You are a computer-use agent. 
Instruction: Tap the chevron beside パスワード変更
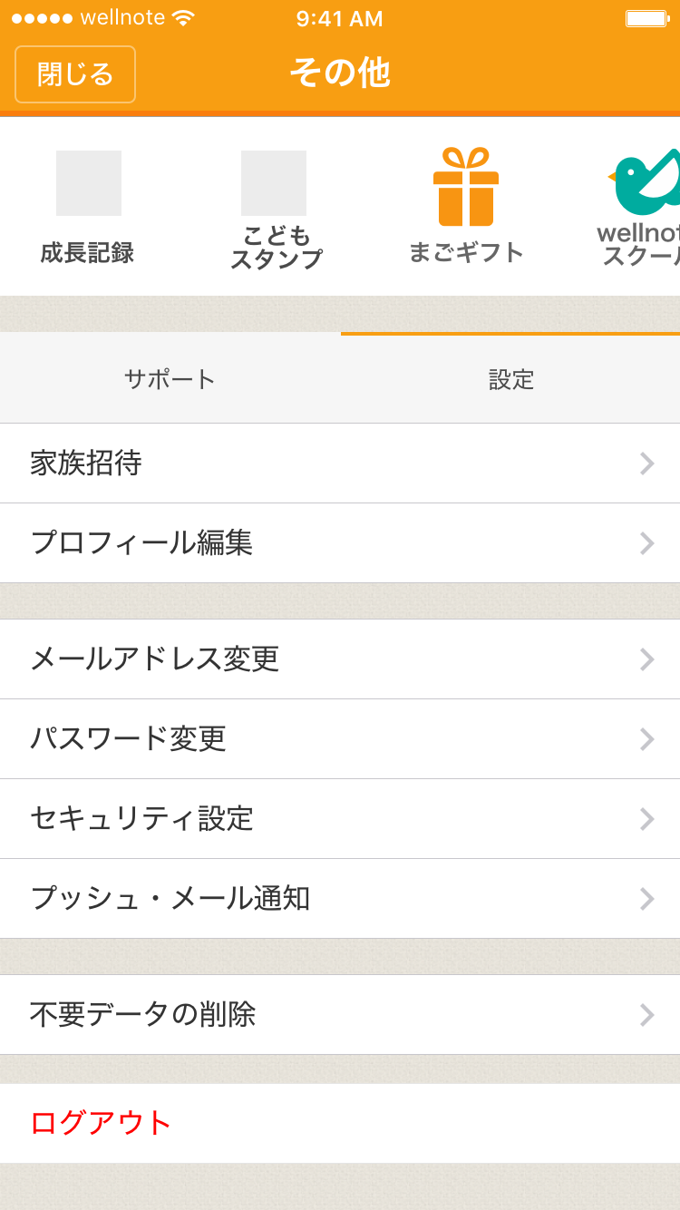click(646, 739)
